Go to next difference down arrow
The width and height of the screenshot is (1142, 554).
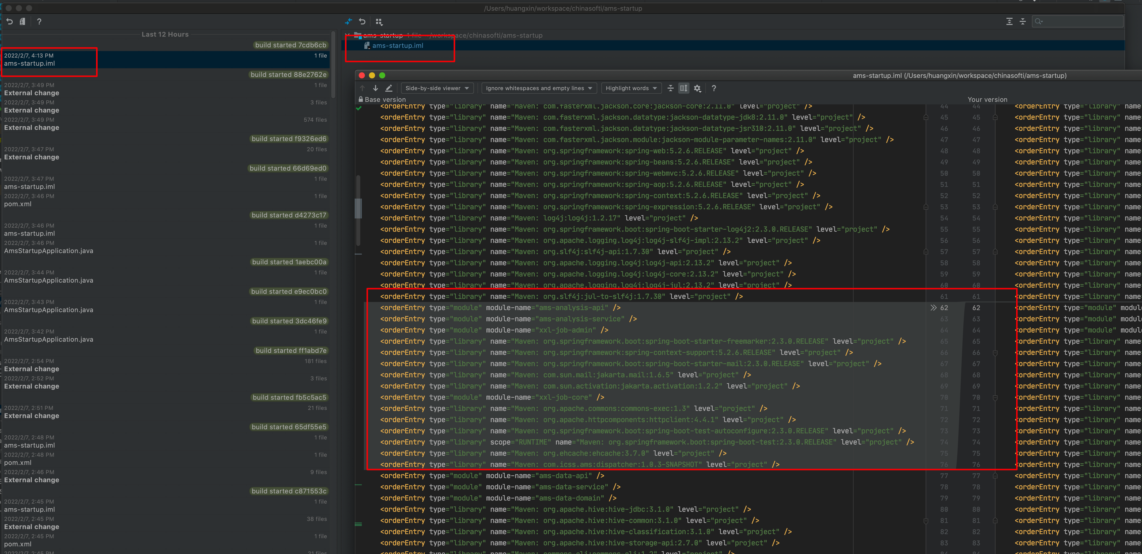point(376,88)
